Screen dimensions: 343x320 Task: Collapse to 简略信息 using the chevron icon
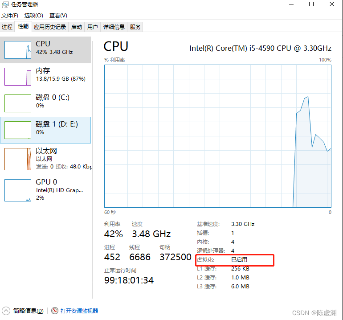click(x=6, y=311)
